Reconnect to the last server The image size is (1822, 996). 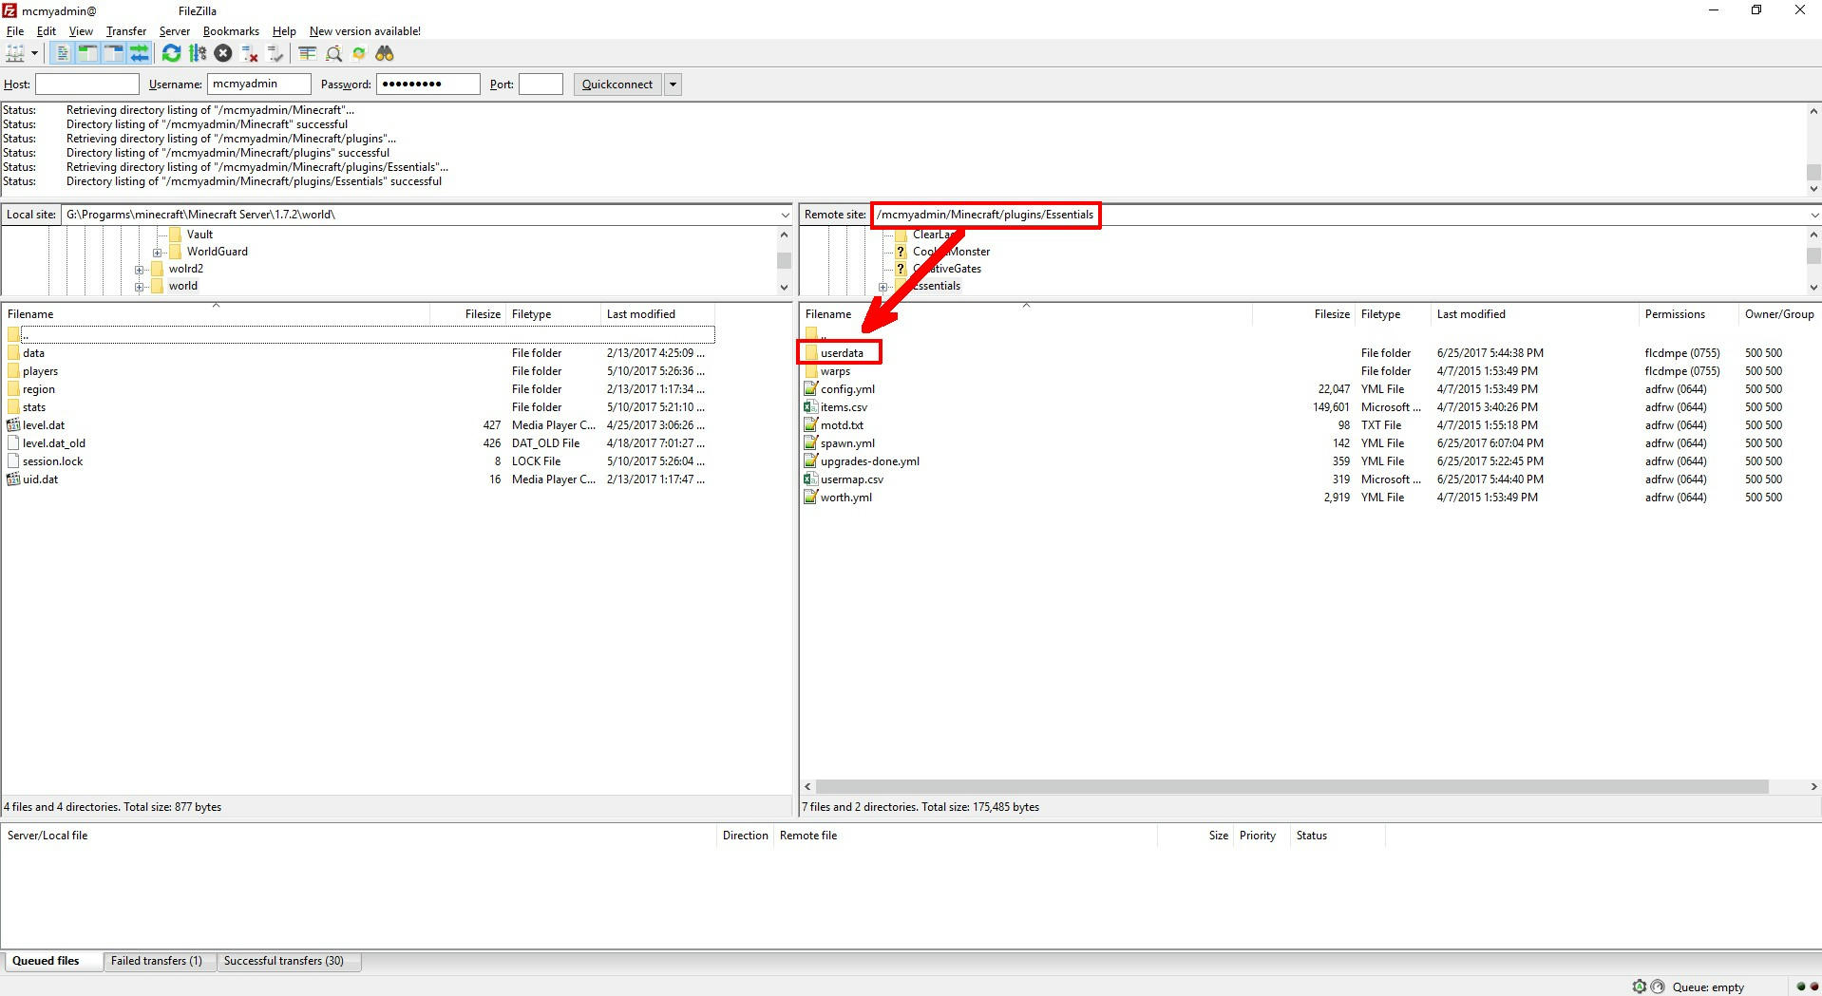[x=275, y=53]
